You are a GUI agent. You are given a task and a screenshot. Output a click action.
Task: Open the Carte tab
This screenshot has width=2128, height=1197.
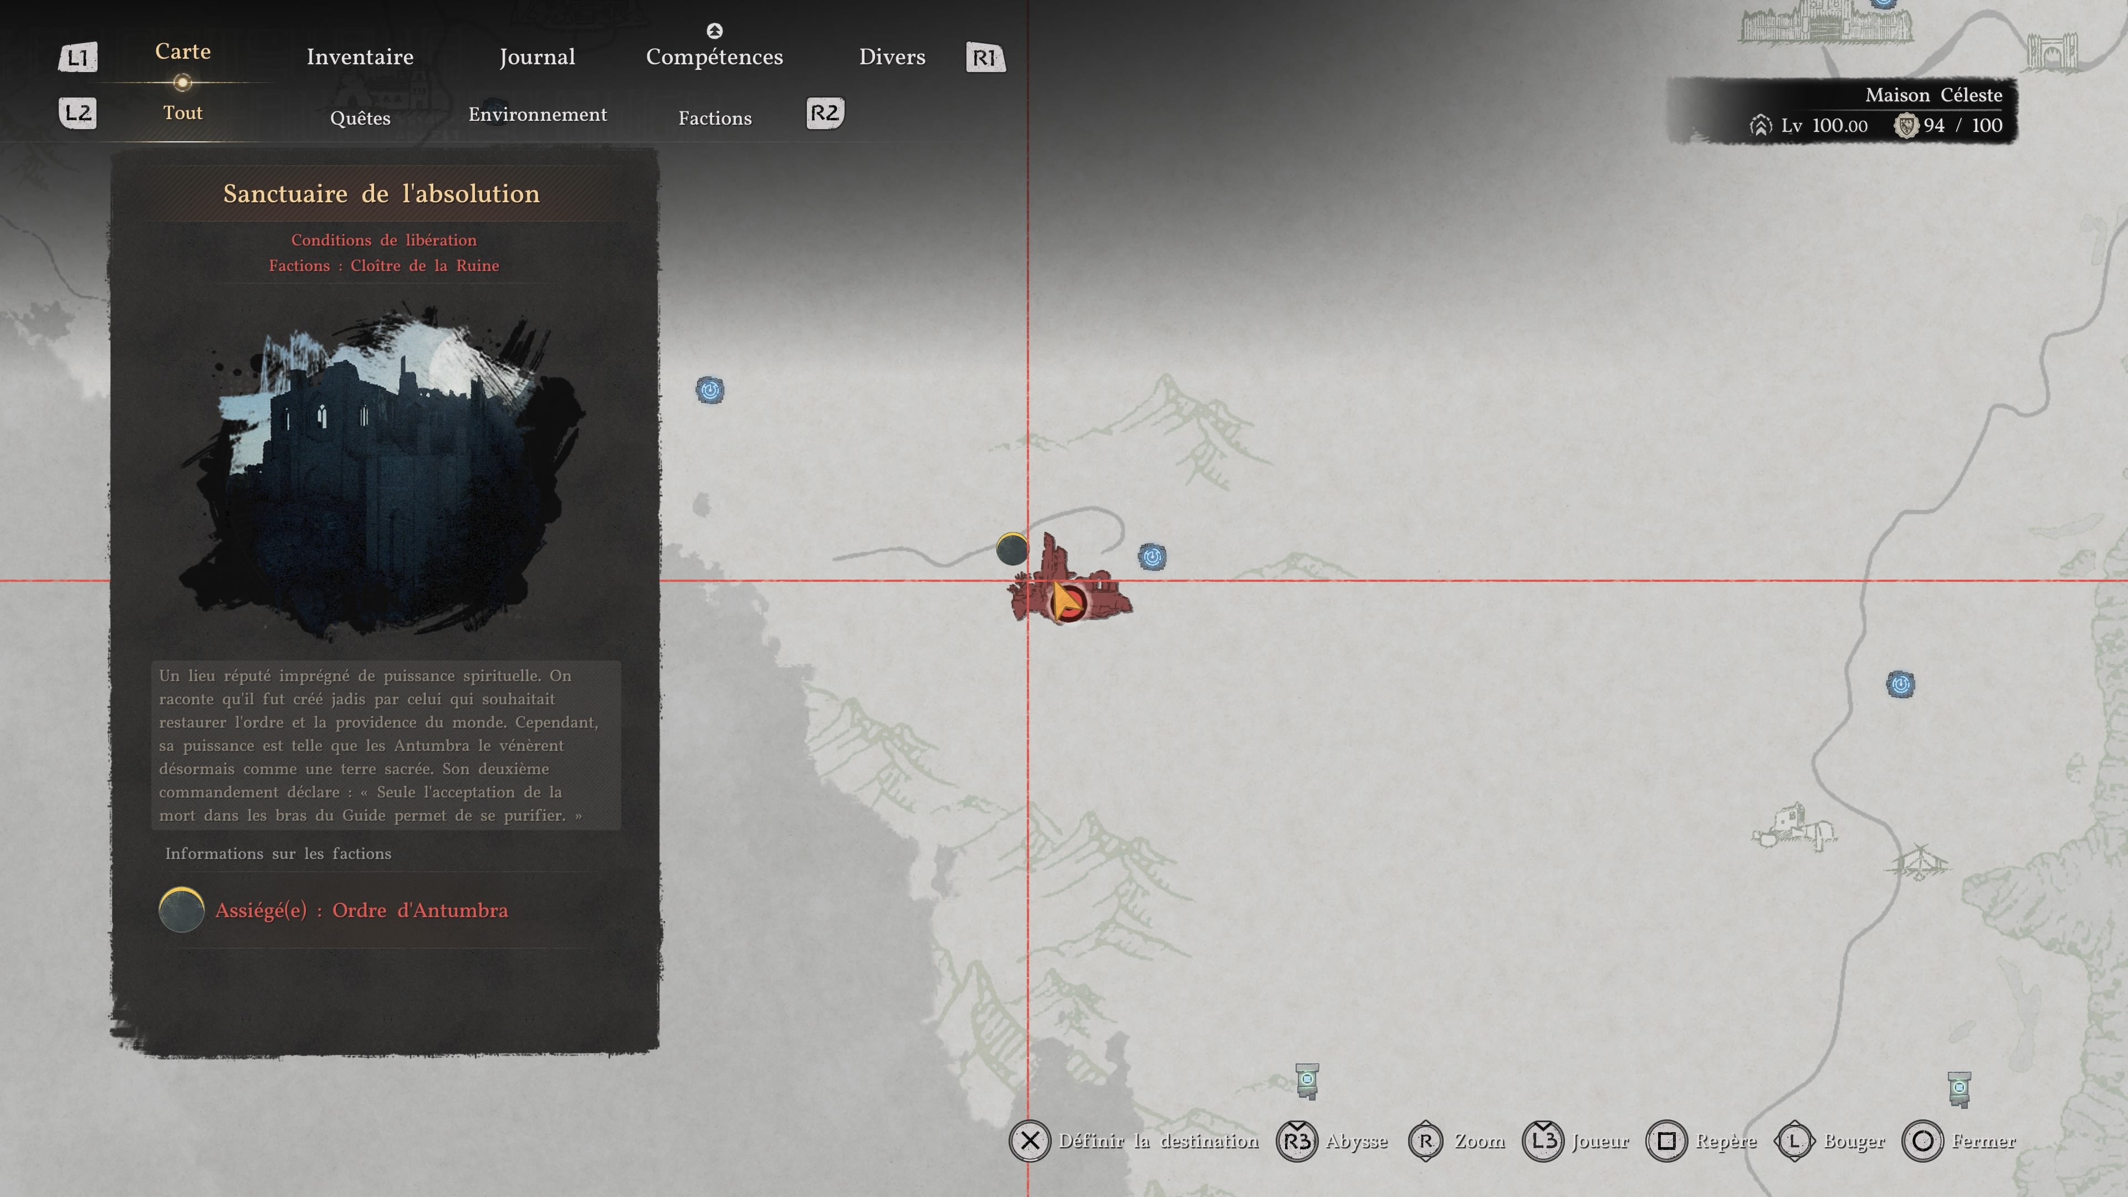coord(182,51)
